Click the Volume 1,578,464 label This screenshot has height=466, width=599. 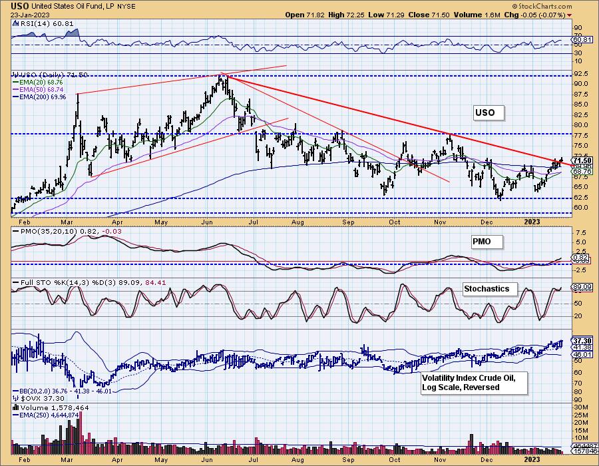51,407
